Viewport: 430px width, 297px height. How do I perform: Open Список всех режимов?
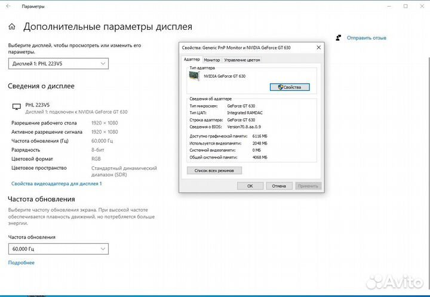(x=214, y=170)
